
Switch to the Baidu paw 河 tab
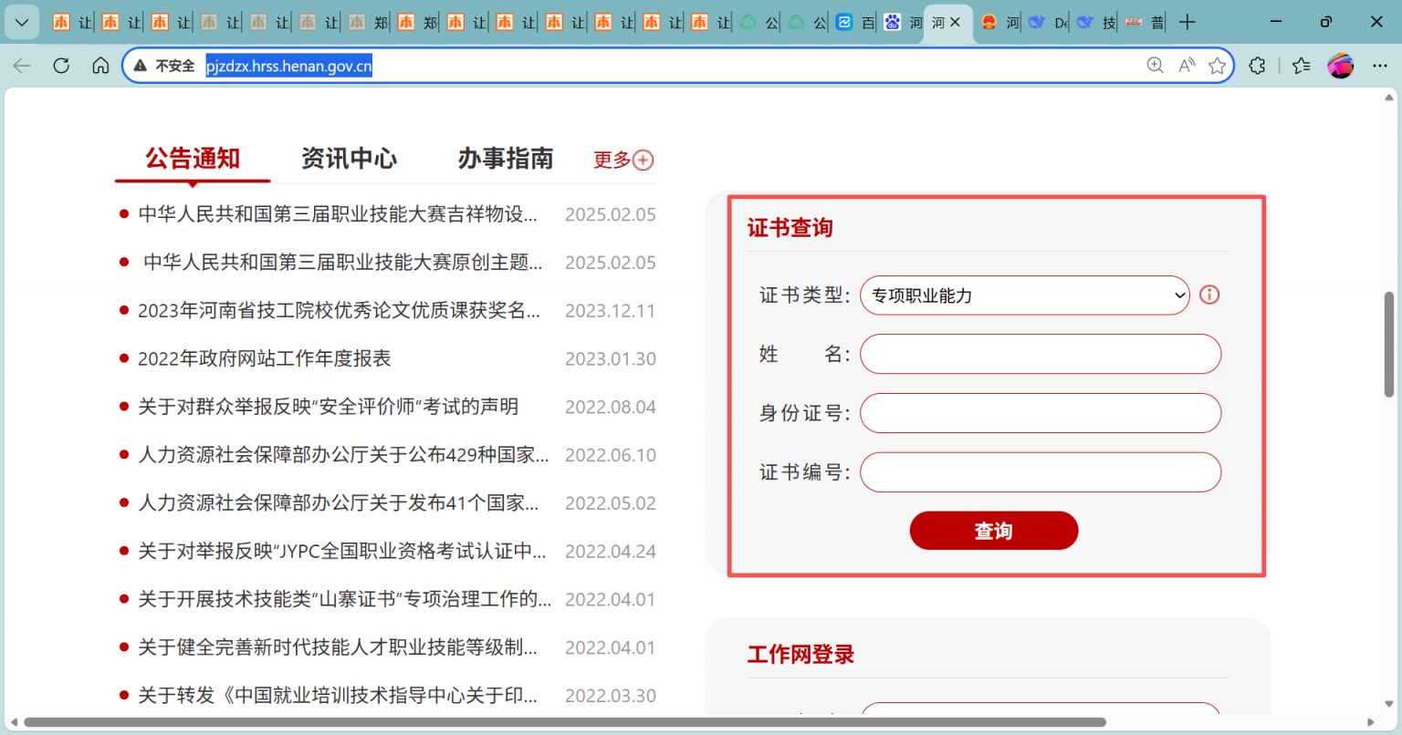coord(904,23)
